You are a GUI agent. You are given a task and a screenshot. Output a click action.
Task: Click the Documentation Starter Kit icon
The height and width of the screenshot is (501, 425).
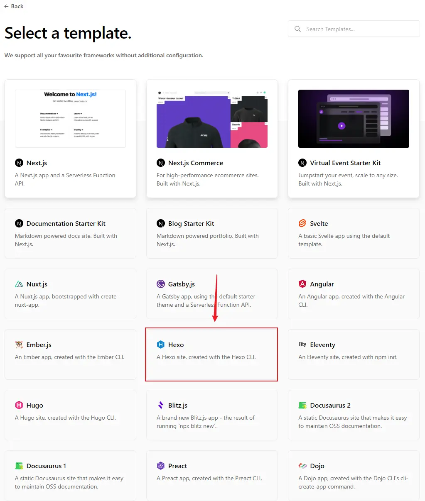click(19, 223)
